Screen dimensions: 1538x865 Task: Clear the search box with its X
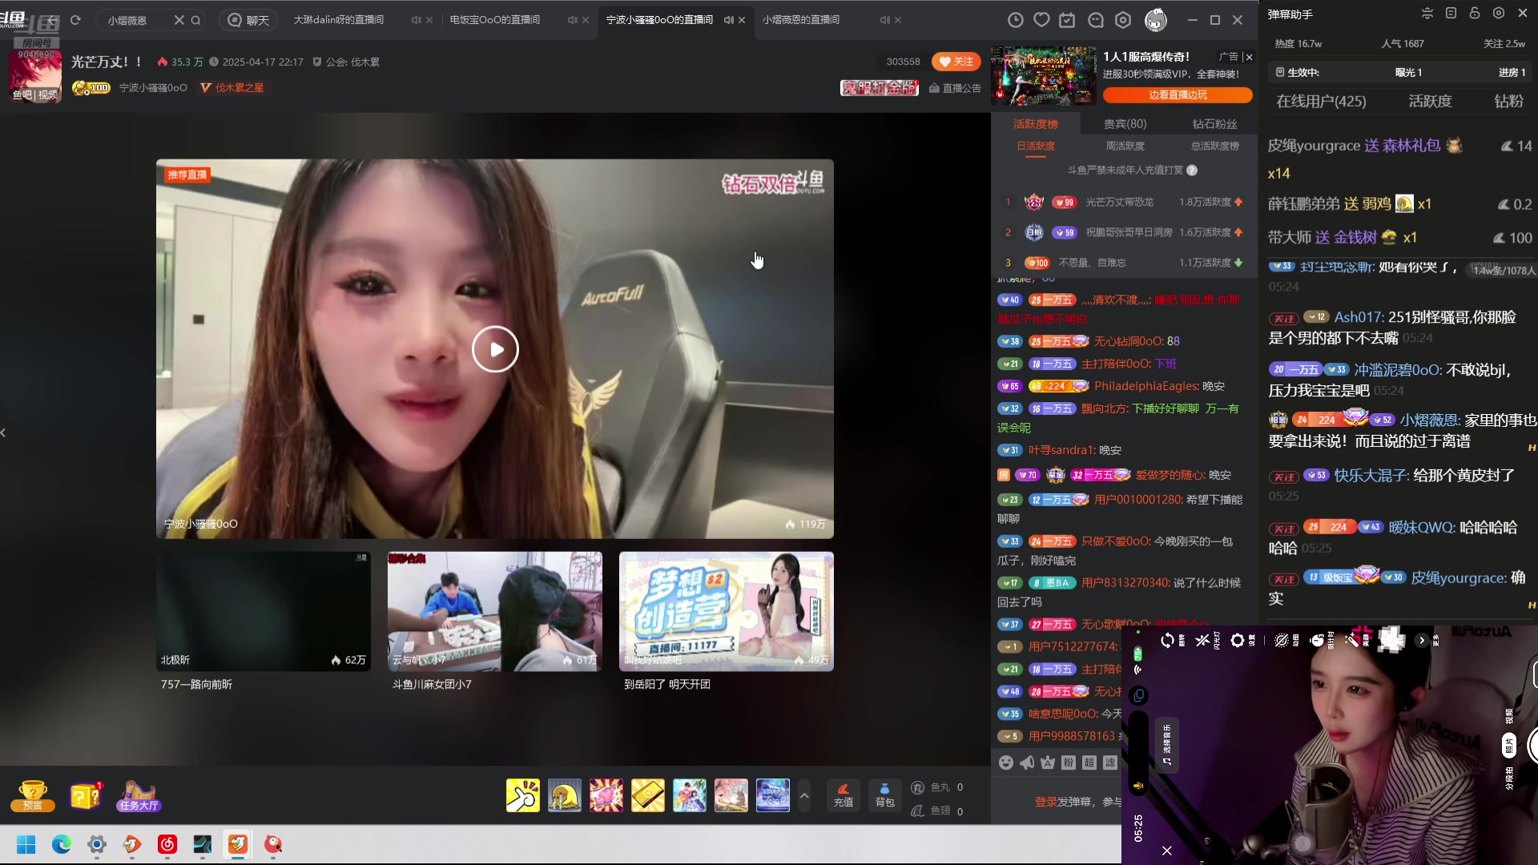tap(179, 20)
